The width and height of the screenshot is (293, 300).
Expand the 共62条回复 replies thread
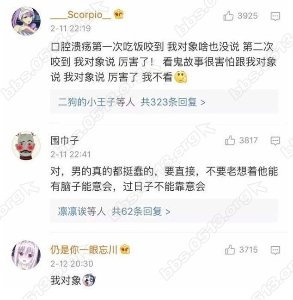click(141, 212)
